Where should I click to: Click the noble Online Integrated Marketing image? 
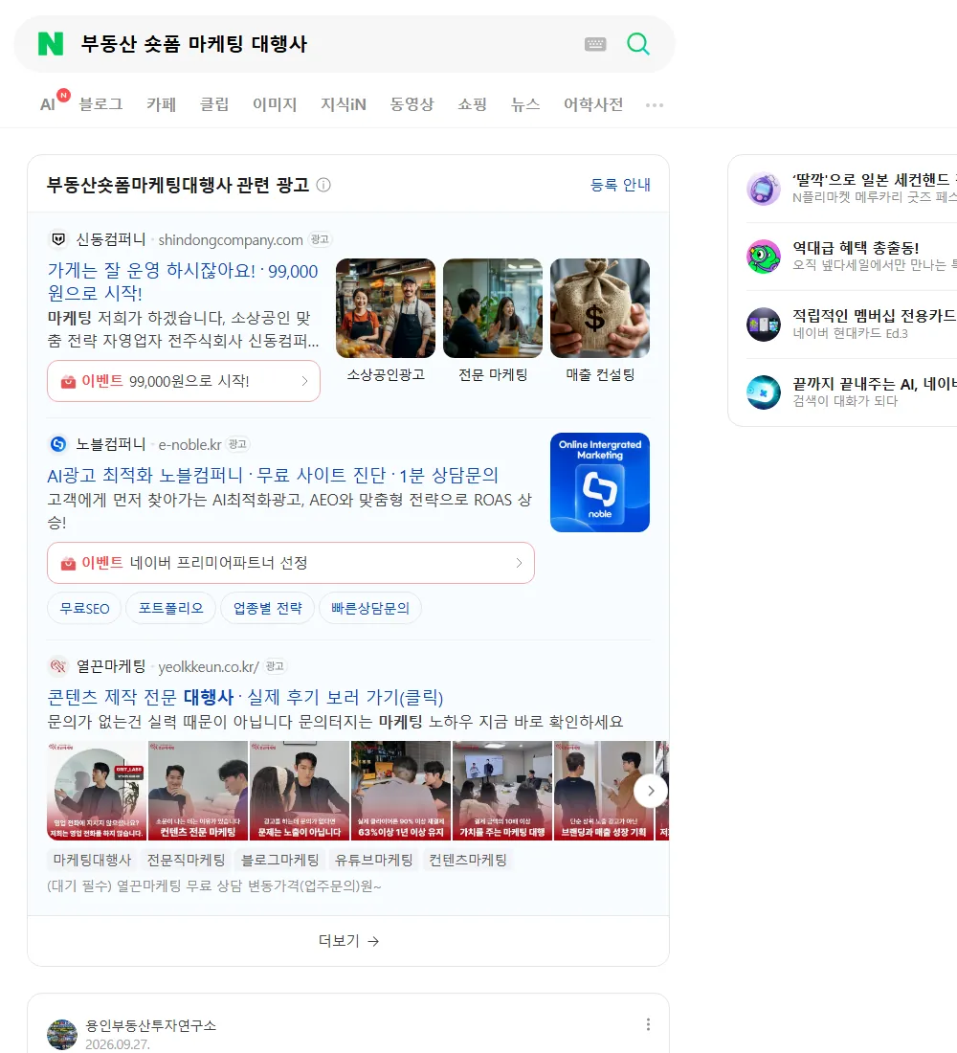coord(600,482)
